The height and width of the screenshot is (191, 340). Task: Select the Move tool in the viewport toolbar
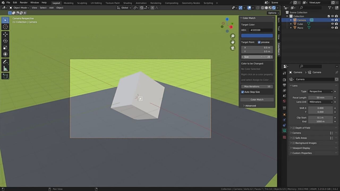pyautogui.click(x=5, y=34)
